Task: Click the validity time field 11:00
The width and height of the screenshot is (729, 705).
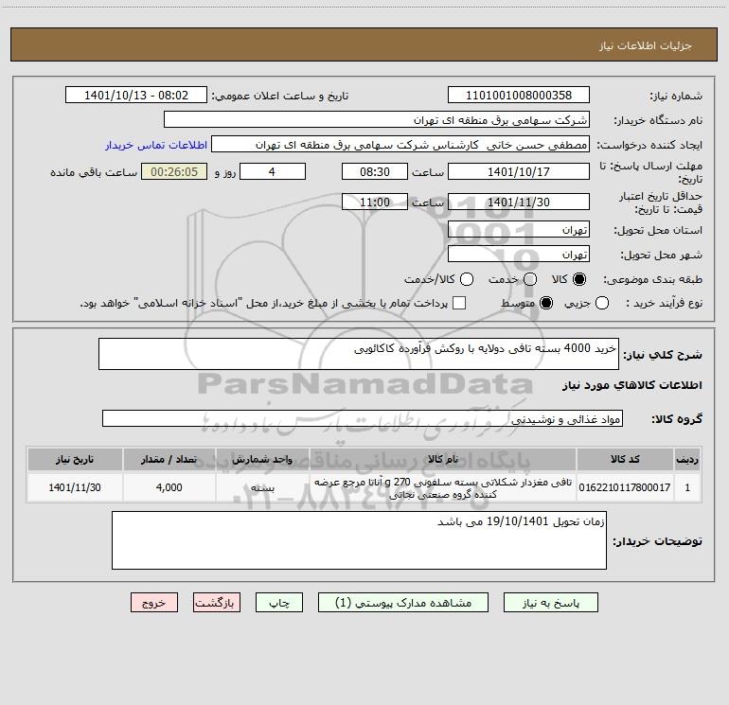Action: pos(375,202)
